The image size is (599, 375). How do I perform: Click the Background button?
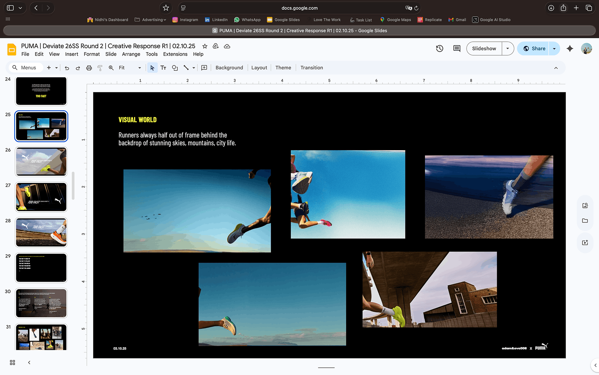pos(229,68)
